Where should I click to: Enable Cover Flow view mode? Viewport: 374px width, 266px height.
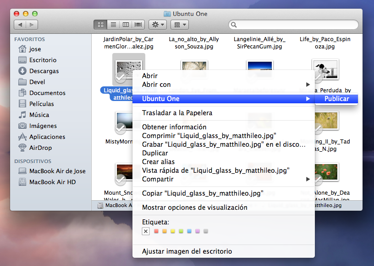click(x=138, y=25)
